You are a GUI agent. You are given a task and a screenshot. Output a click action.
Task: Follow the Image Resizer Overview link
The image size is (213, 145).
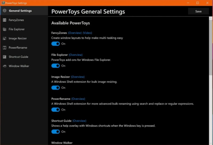click(x=77, y=77)
